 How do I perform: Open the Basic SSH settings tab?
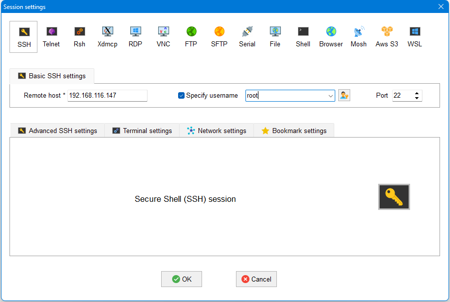pyautogui.click(x=52, y=76)
